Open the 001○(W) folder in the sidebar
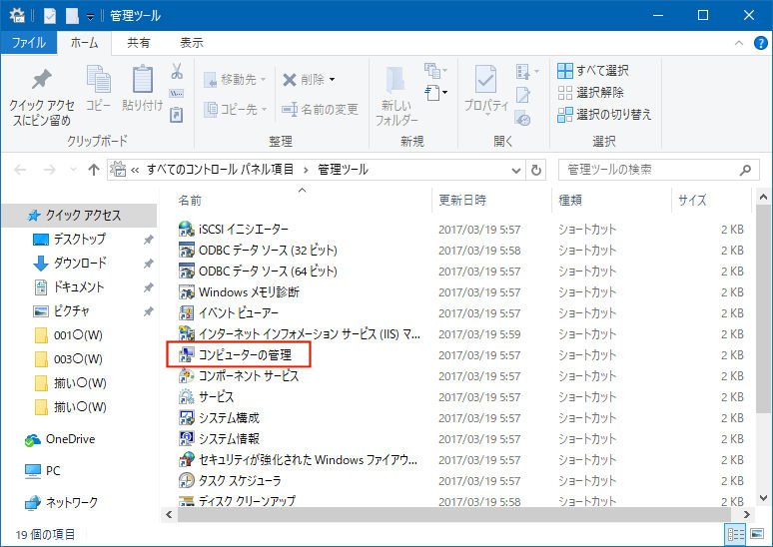Screen dimensions: 773x547 pyautogui.click(x=79, y=335)
